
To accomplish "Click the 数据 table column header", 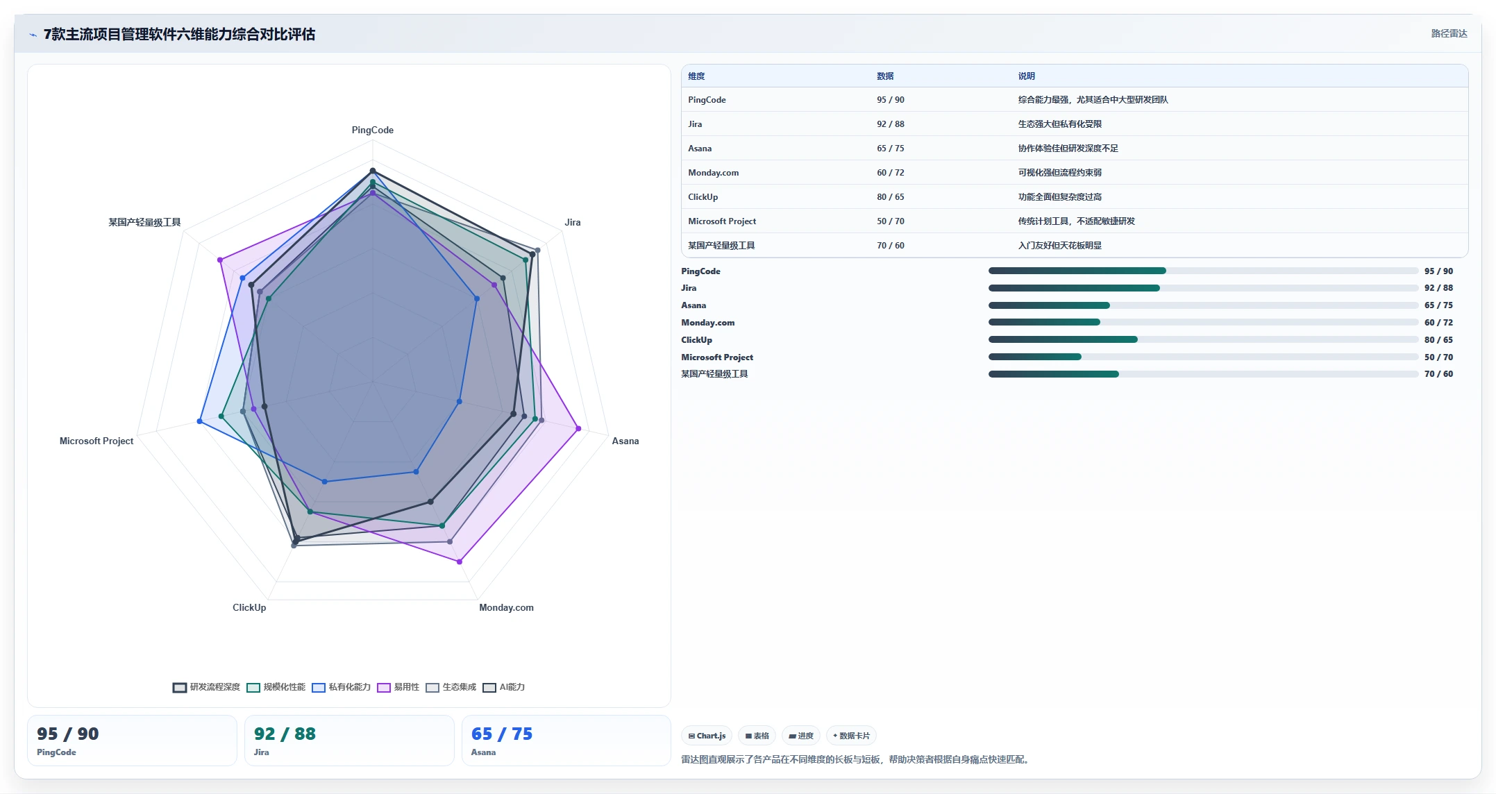I will [x=885, y=76].
